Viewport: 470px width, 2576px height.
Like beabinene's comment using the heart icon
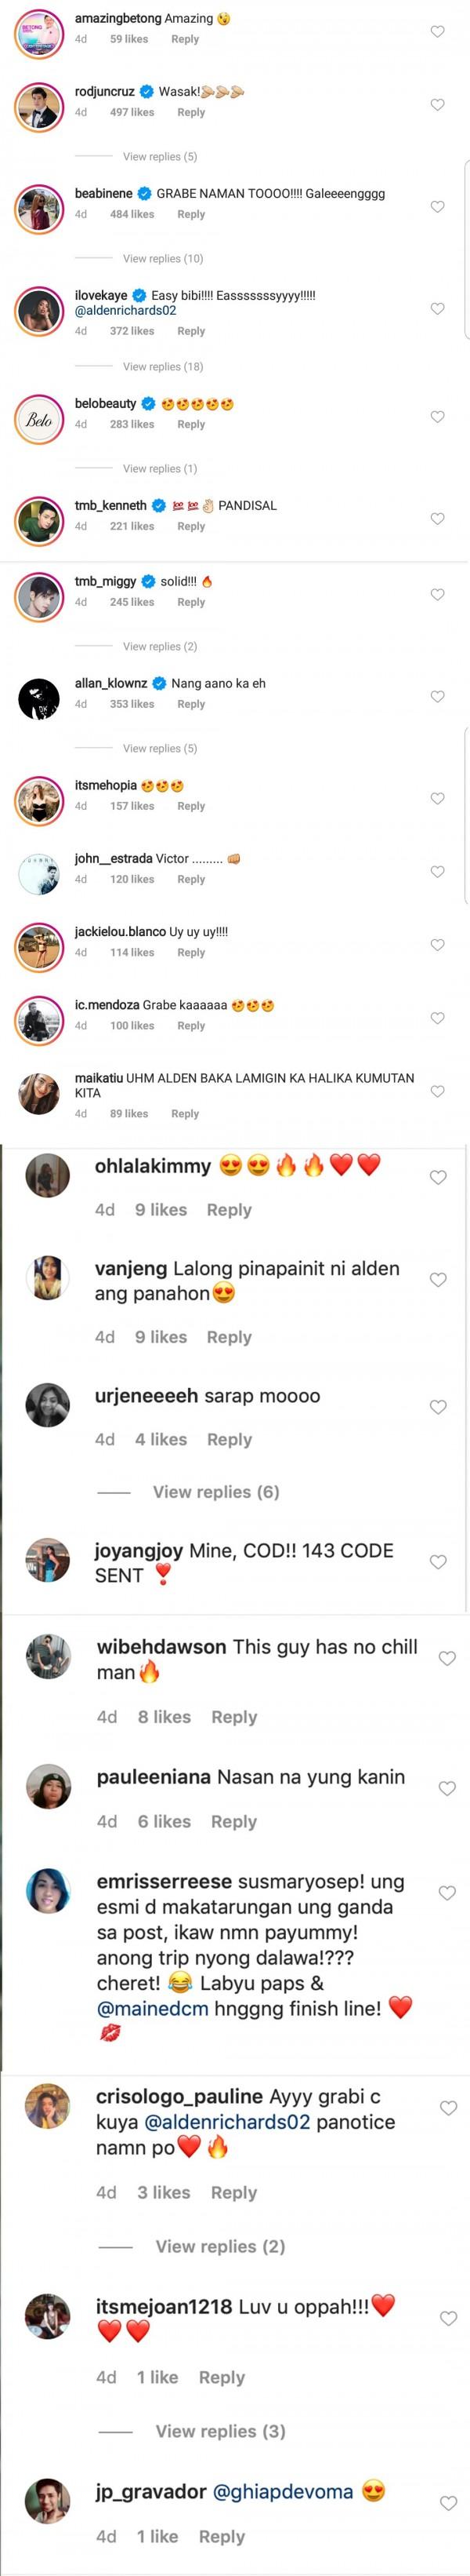click(x=437, y=207)
